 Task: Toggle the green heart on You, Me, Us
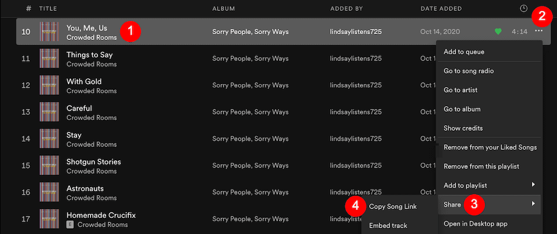point(498,31)
